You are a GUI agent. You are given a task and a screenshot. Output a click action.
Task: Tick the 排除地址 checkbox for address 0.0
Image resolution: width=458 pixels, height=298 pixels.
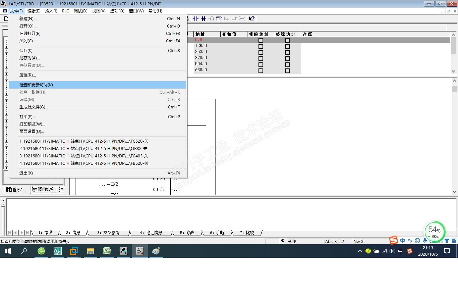[261, 40]
